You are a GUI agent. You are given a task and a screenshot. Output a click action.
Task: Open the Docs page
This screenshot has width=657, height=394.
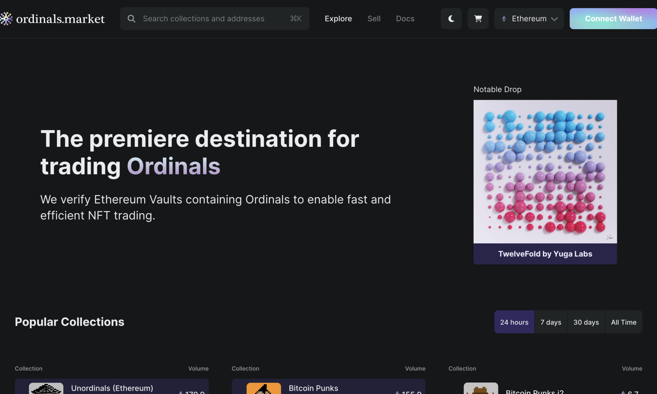[x=405, y=19]
